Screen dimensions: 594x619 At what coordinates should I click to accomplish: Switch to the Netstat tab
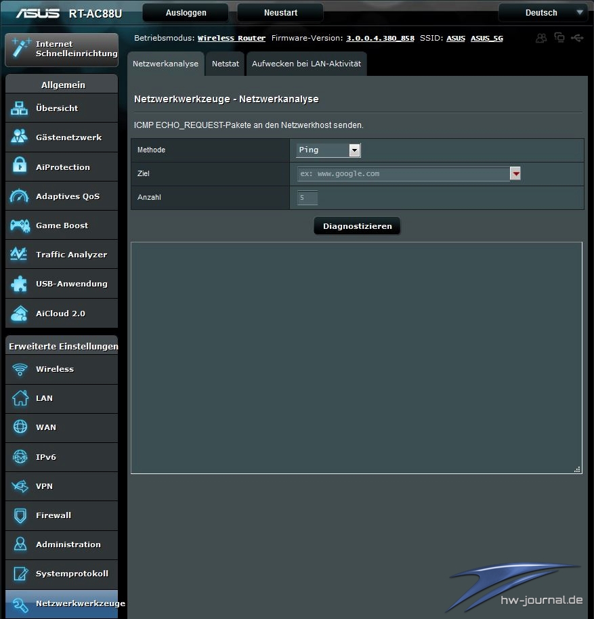pos(226,64)
